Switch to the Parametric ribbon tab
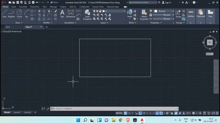The height and width of the screenshot is (124, 220). click(x=35, y=7)
